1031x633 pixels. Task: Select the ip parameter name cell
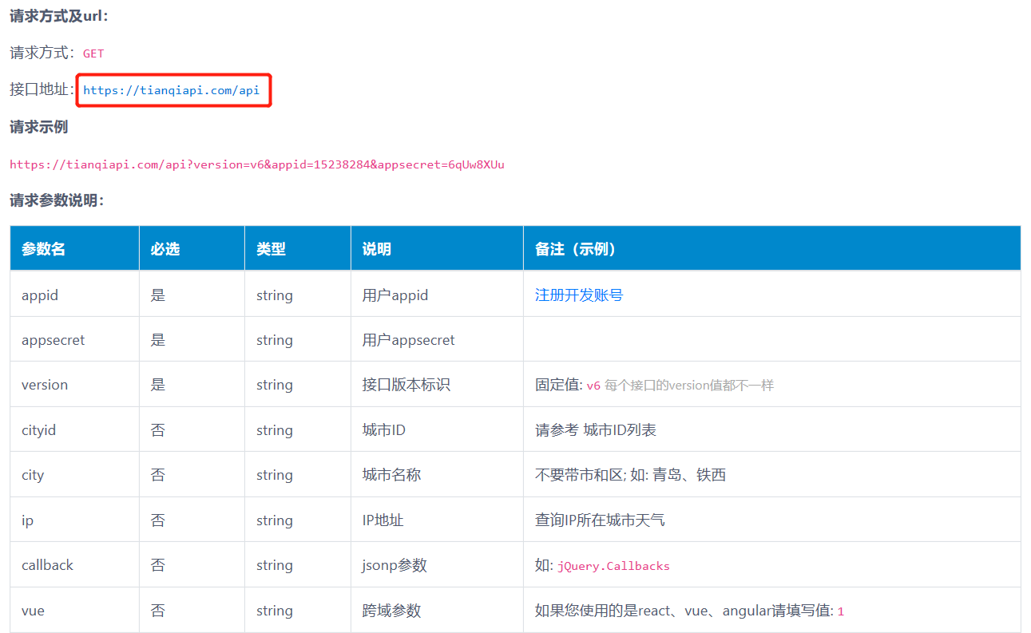pyautogui.click(x=74, y=520)
